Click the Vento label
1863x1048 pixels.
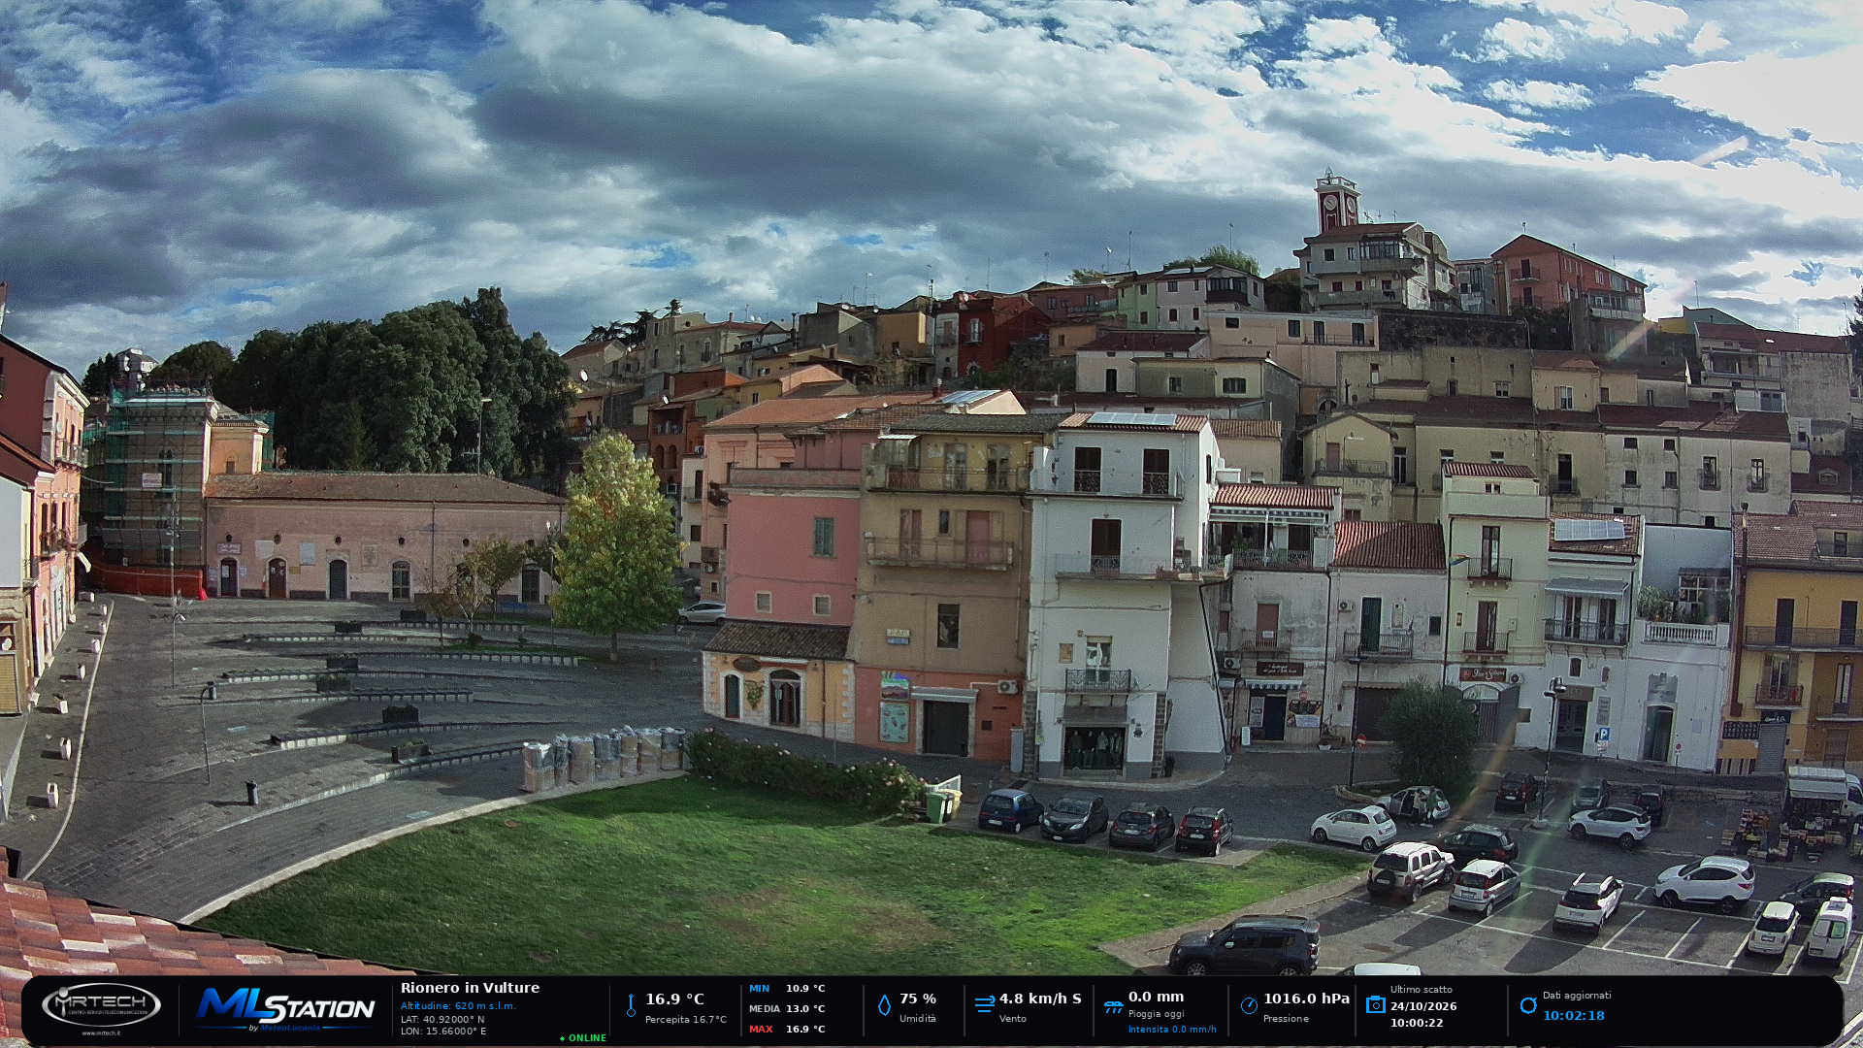1013,1019
